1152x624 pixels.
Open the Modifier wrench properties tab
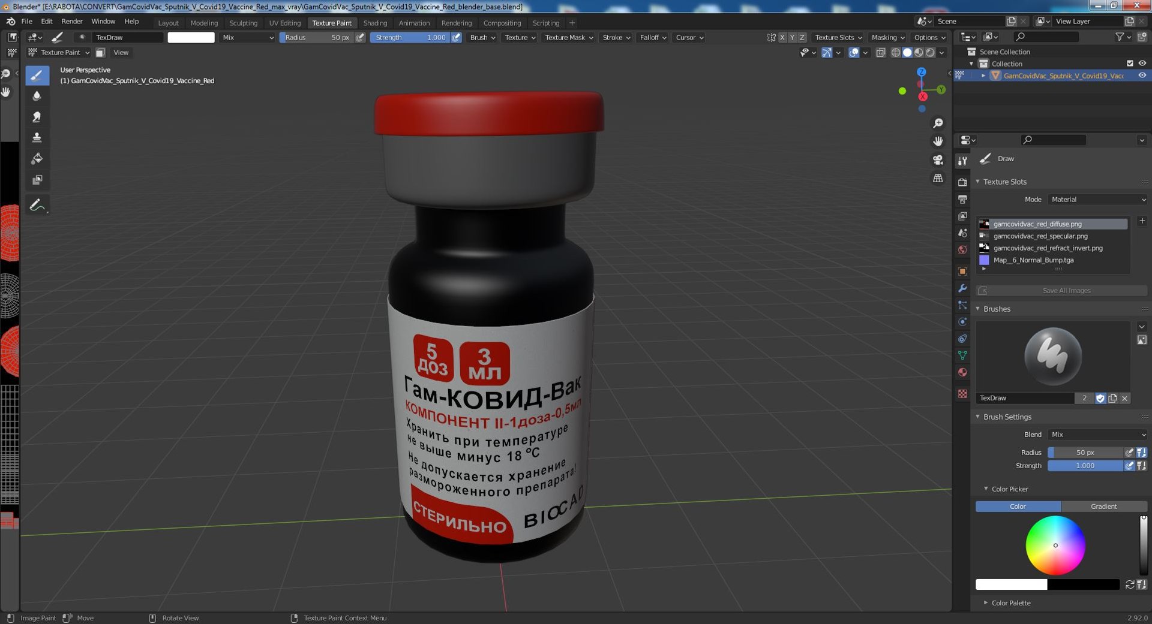click(962, 288)
